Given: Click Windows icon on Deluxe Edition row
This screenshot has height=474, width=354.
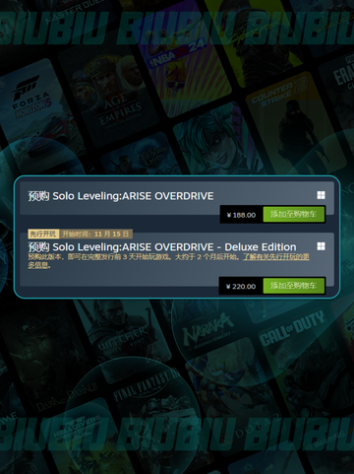Looking at the screenshot, I should pos(321,246).
